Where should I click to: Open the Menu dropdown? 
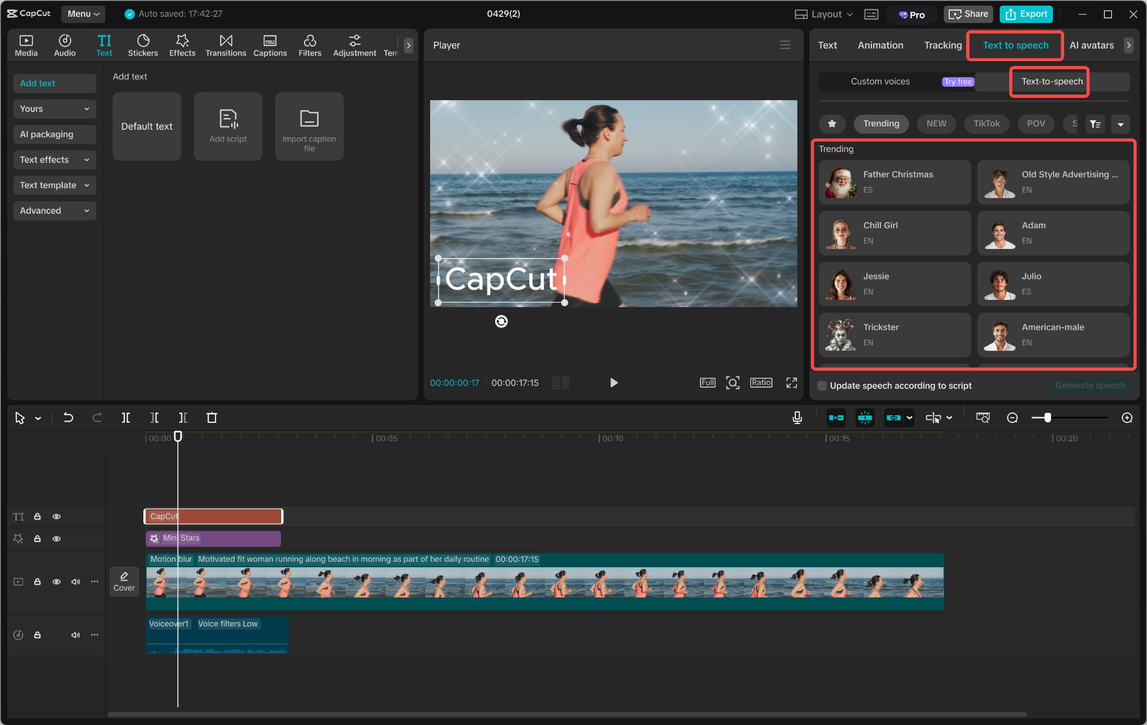(83, 13)
